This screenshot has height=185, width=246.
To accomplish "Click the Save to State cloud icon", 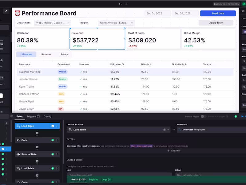I will (x=18, y=154).
